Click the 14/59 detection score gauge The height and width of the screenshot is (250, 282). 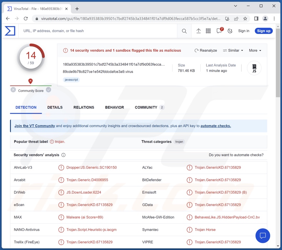click(31, 58)
